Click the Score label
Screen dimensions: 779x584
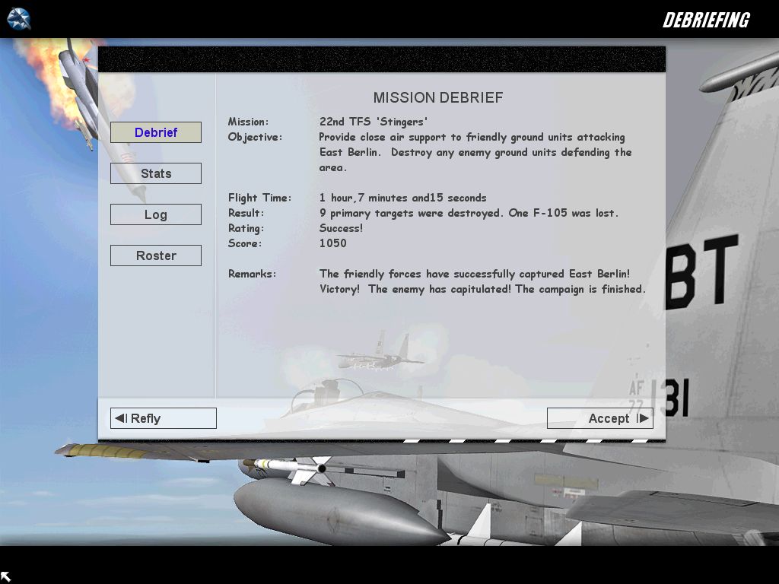[x=244, y=243]
